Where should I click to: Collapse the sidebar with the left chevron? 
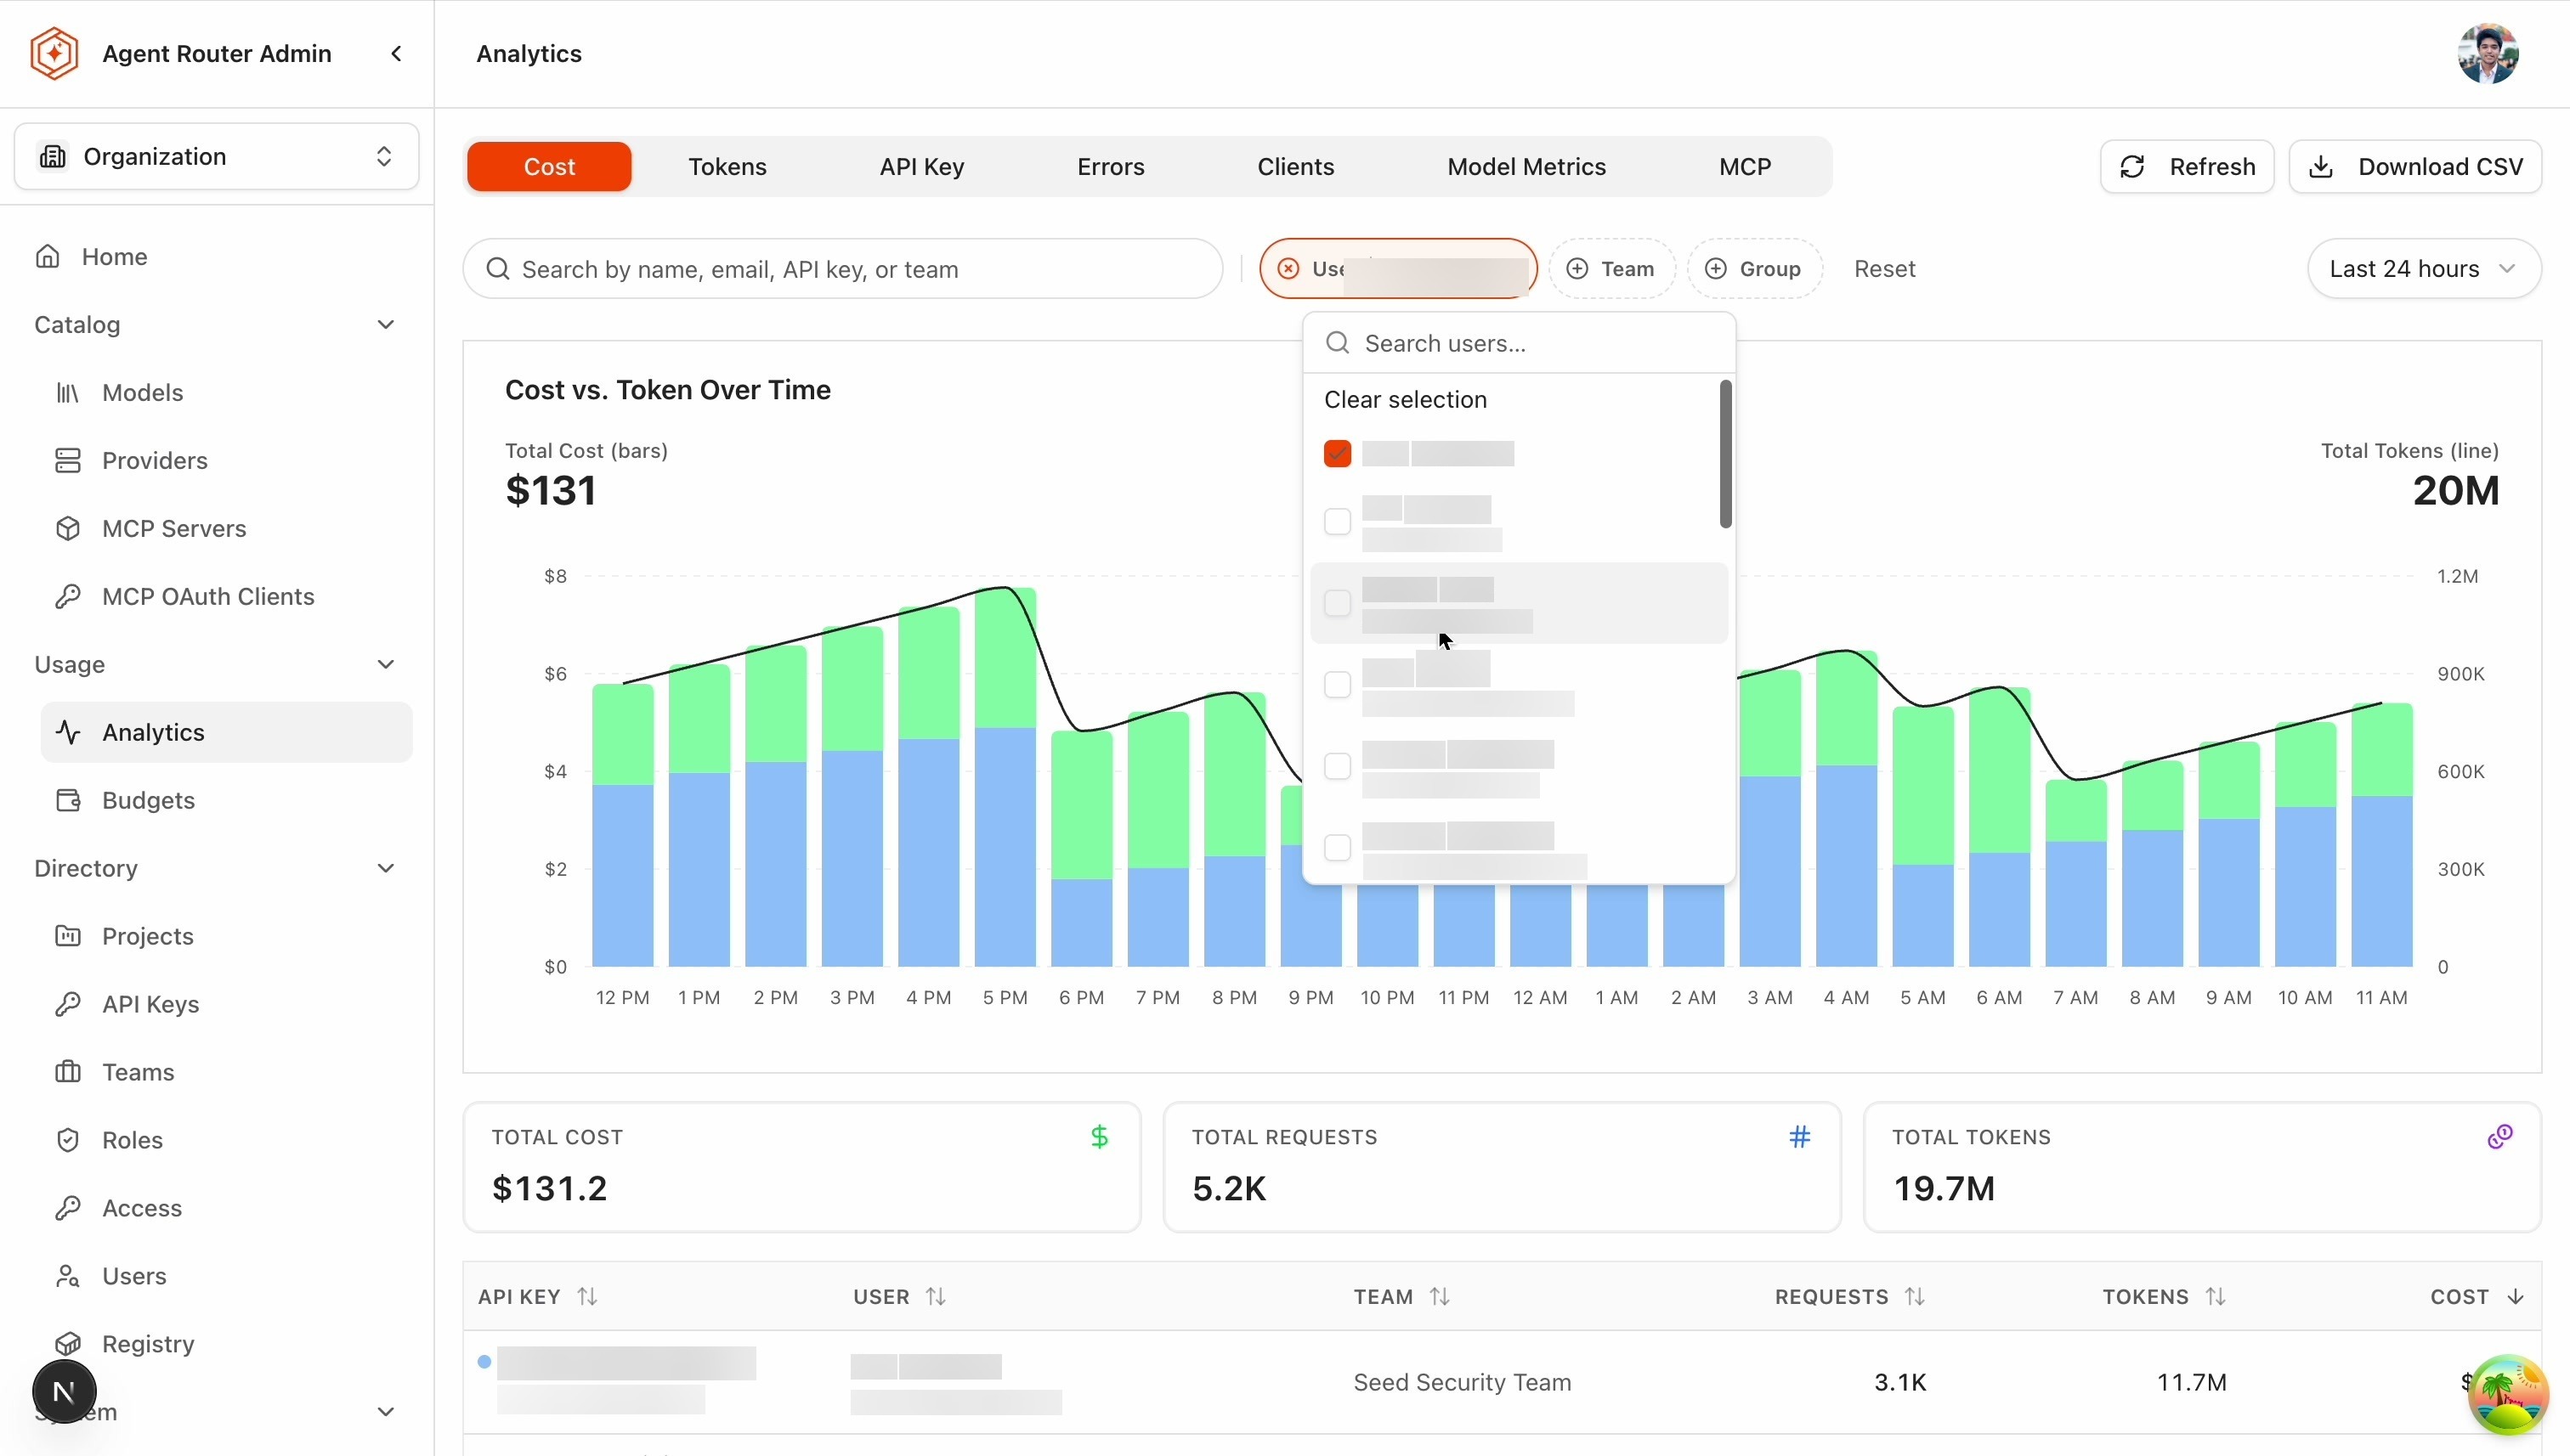coord(396,53)
